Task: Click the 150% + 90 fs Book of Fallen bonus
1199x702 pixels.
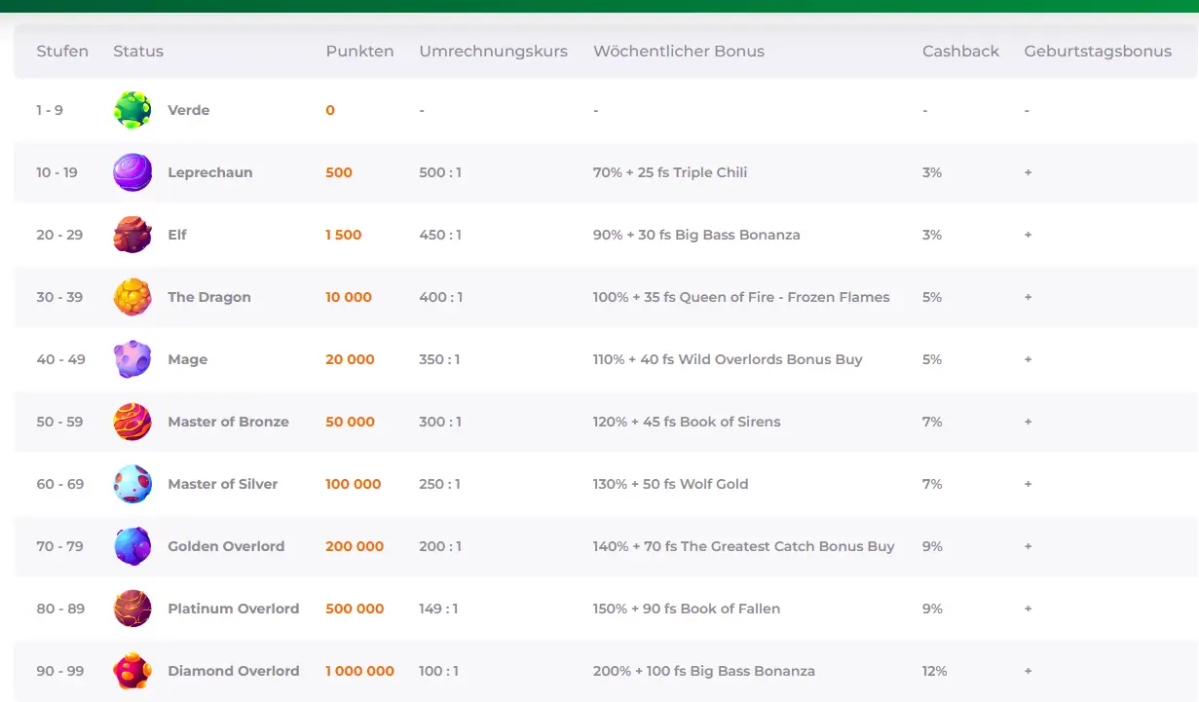Action: [687, 609]
